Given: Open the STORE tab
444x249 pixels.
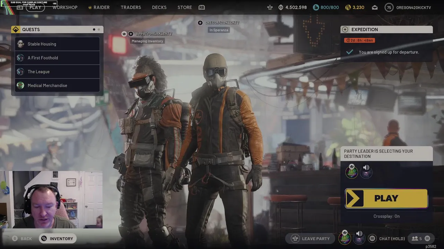Looking at the screenshot, I should 185,7.
